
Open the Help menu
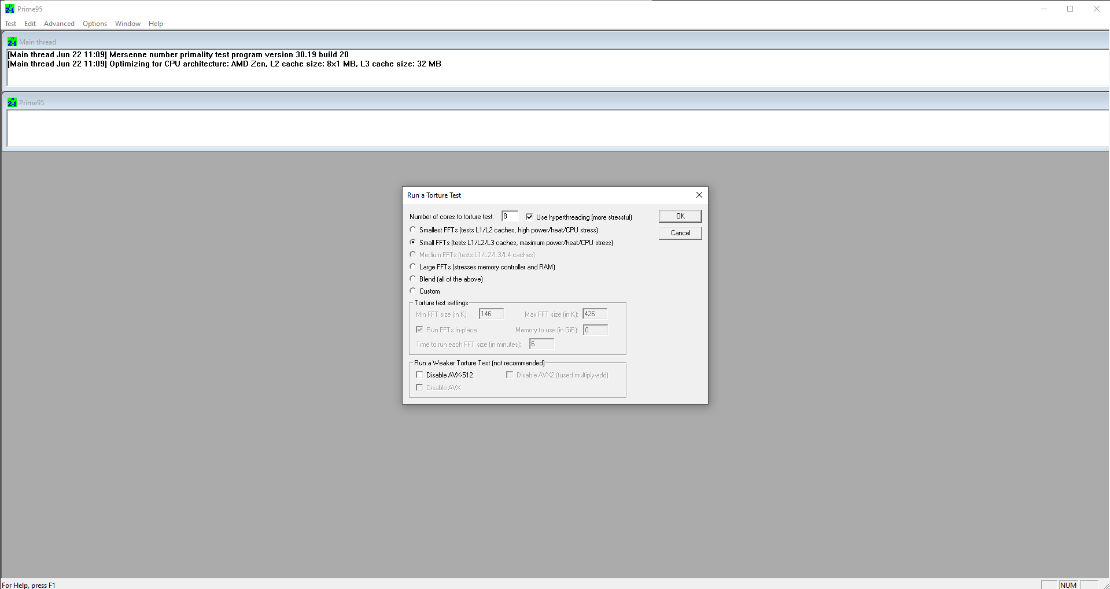pyautogui.click(x=156, y=24)
